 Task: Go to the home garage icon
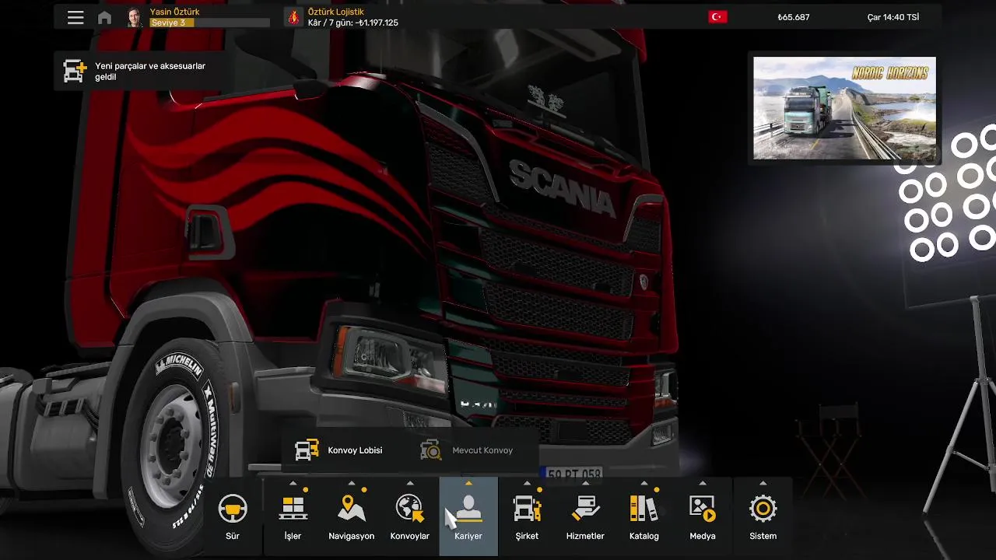104,17
